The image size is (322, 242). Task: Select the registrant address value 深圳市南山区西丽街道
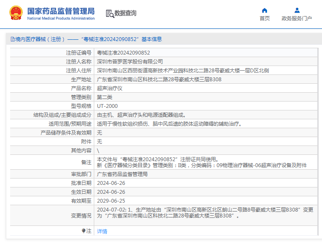pyautogui.click(x=183, y=71)
